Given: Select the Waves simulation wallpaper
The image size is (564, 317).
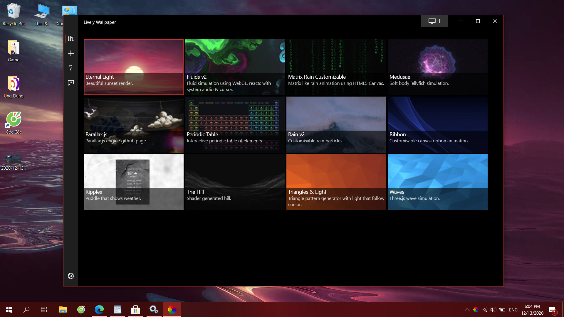Looking at the screenshot, I should [x=437, y=181].
